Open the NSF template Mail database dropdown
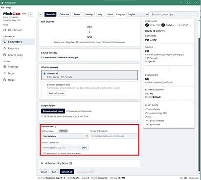Image resolution: width=201 pixels, height=180 pixels. click(65, 136)
